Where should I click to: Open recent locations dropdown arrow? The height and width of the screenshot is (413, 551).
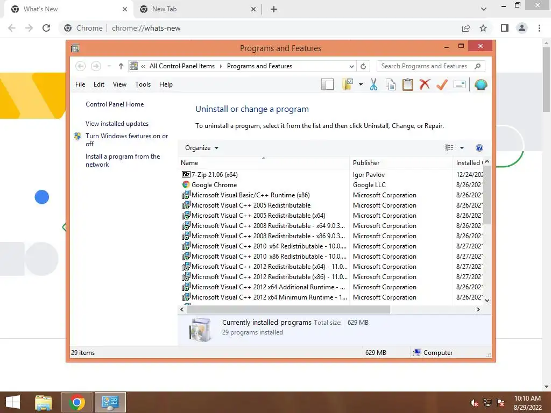click(x=109, y=66)
